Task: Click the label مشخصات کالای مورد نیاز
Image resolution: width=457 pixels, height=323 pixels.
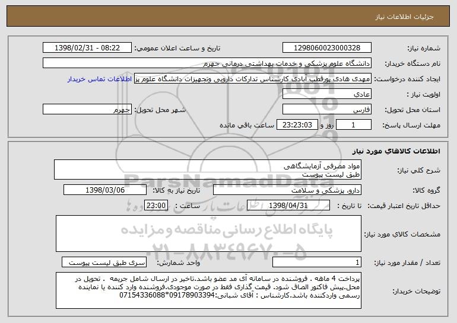Action: coord(402,234)
